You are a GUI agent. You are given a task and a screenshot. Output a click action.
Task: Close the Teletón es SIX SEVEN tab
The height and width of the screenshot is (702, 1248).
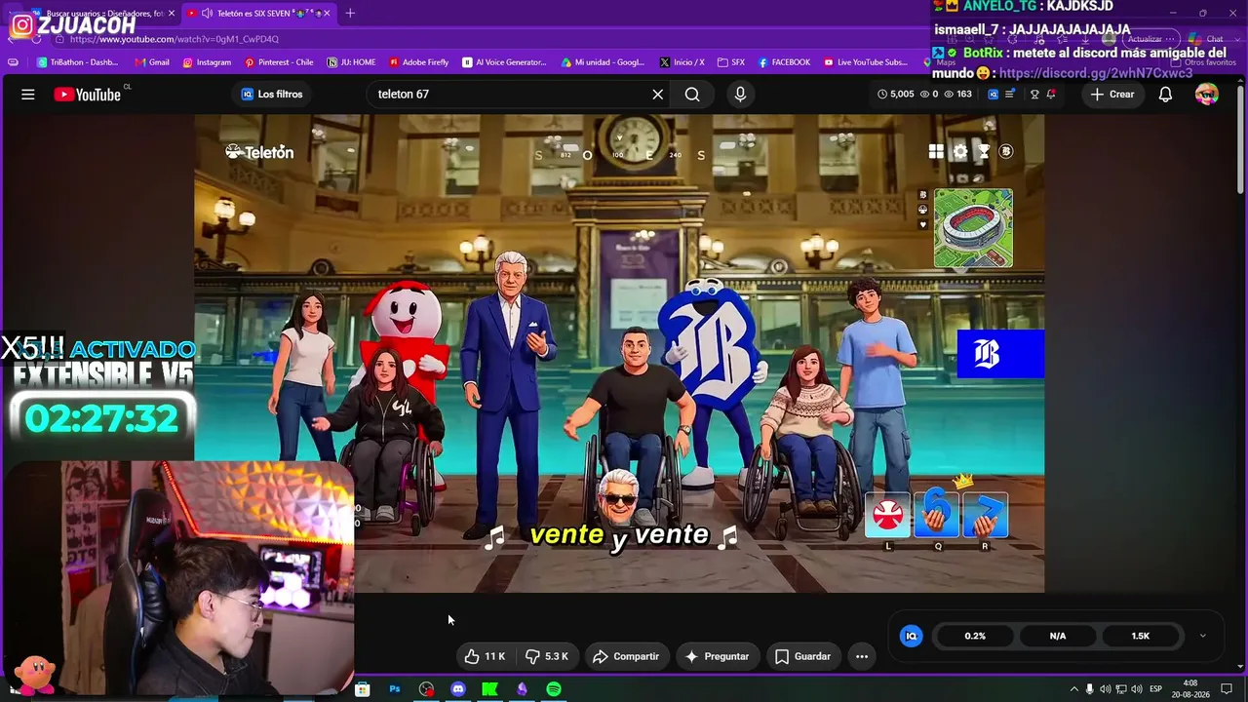[x=327, y=14]
